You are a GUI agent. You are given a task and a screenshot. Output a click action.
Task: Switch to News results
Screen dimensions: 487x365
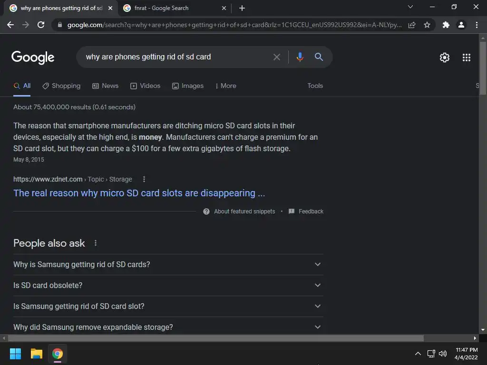click(x=106, y=86)
